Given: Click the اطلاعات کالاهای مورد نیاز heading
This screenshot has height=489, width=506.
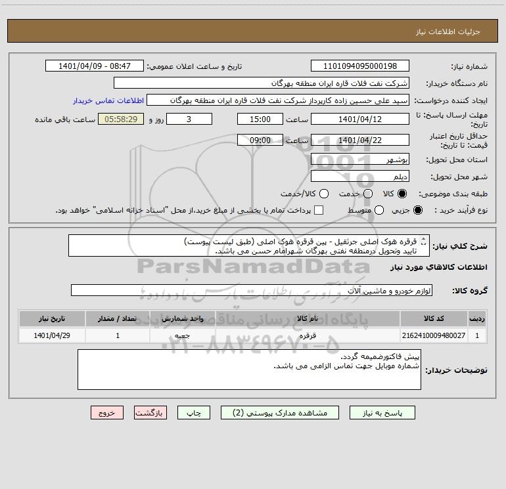Looking at the screenshot, I should pos(438,267).
